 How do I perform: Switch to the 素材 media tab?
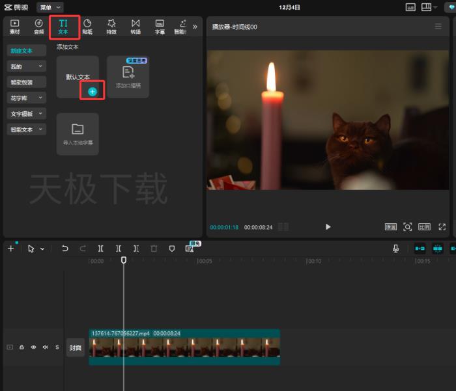tap(15, 27)
